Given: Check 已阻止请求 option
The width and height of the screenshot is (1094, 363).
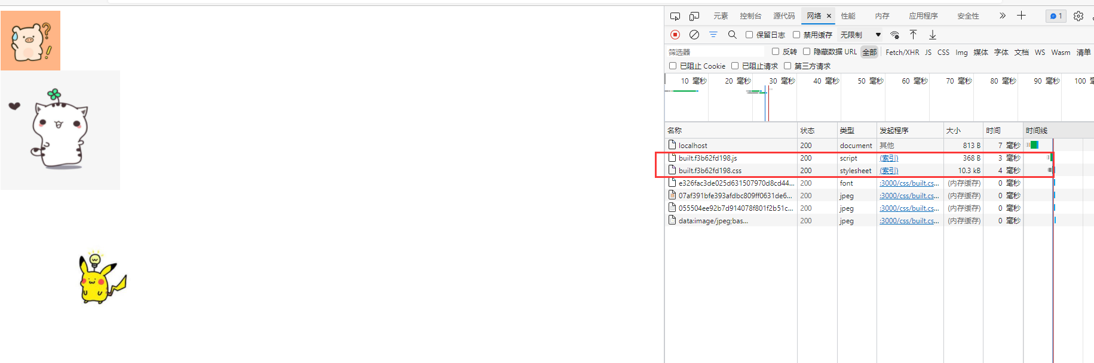Looking at the screenshot, I should [x=735, y=66].
